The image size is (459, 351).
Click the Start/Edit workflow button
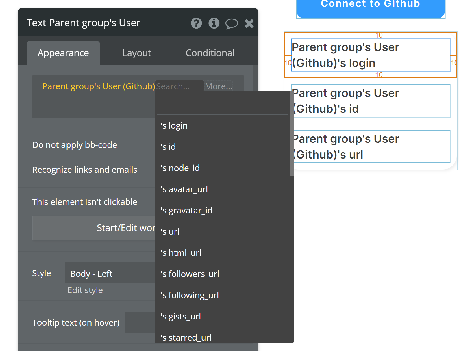(x=94, y=228)
